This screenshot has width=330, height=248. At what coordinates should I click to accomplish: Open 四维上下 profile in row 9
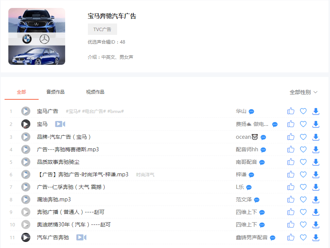[246, 212]
